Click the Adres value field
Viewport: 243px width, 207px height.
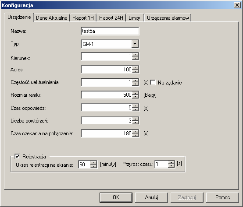tap(107, 70)
